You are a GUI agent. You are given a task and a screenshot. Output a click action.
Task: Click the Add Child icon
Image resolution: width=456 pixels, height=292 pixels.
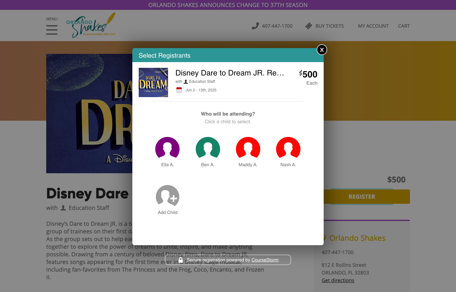click(x=167, y=196)
